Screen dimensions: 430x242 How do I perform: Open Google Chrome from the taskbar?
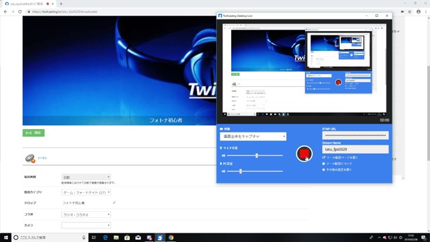171,237
